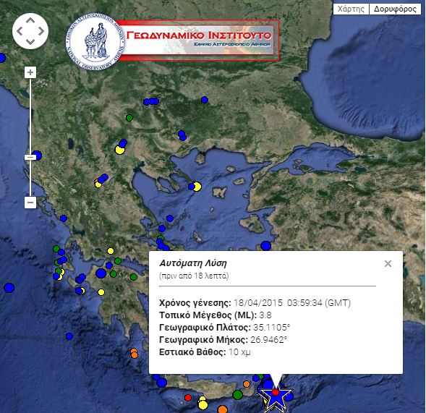
Task: Select the blue marker on Albania coast
Action: (x=37, y=156)
